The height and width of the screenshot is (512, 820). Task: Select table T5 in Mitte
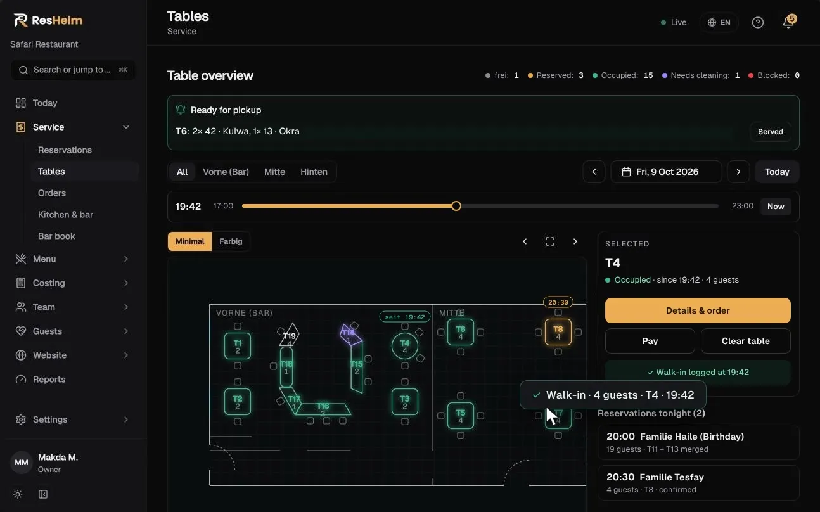461,416
